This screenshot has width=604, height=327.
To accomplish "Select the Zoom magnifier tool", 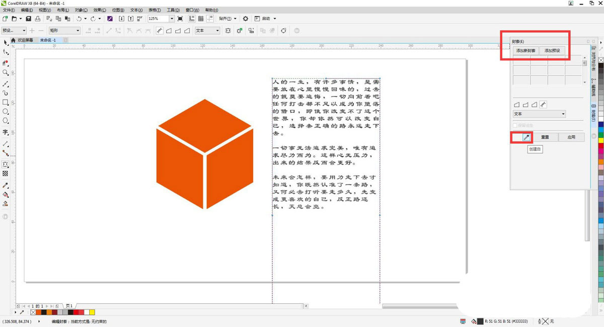I will coord(6,73).
